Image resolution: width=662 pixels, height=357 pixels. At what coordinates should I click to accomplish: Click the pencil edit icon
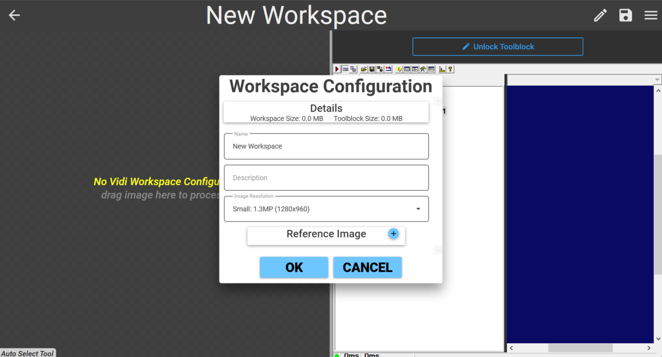point(600,15)
